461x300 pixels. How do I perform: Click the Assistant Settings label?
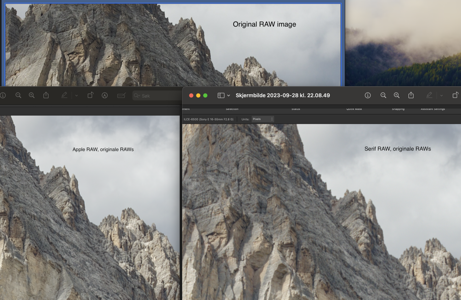tap(433, 109)
